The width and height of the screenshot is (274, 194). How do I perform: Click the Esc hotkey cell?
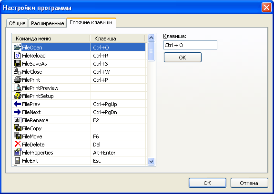118,161
